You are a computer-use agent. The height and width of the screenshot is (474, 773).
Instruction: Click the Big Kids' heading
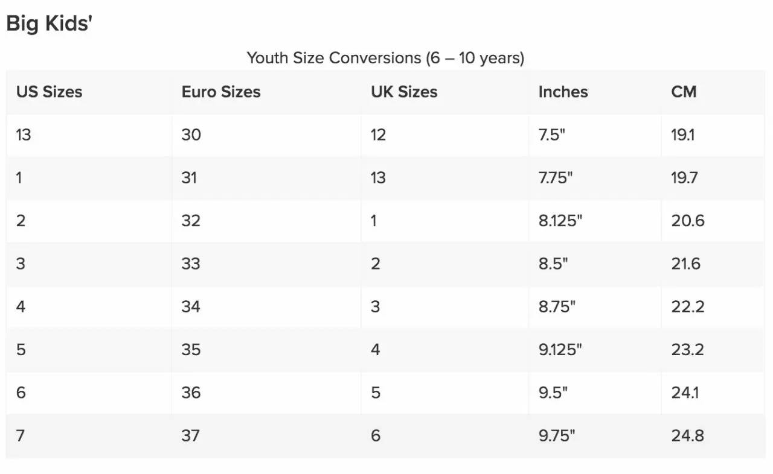[48, 24]
